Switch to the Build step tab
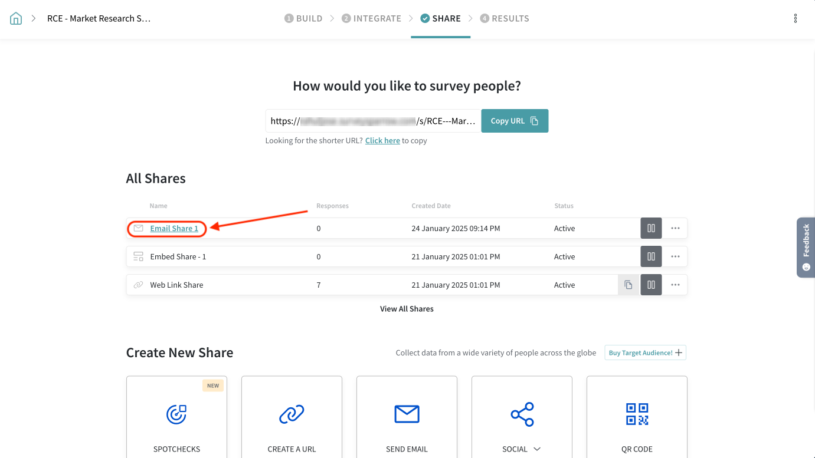This screenshot has height=458, width=815. pos(303,19)
